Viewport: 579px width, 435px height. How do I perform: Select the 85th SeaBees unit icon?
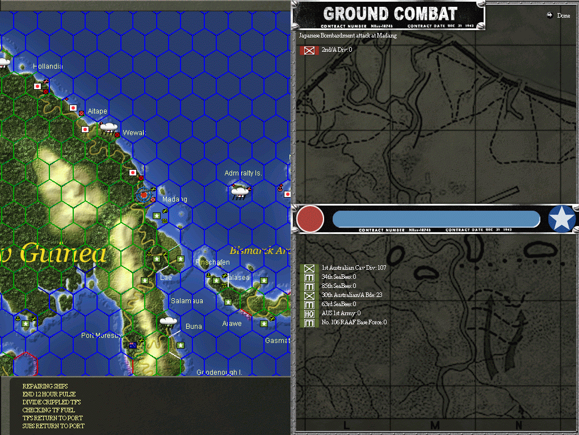[309, 287]
